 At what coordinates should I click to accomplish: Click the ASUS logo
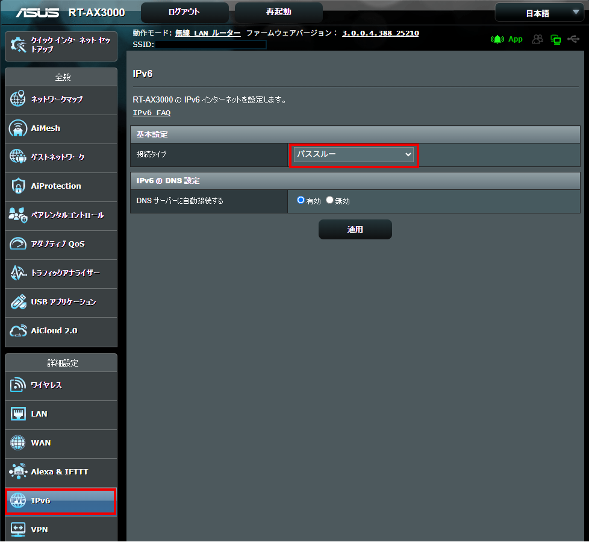37,13
